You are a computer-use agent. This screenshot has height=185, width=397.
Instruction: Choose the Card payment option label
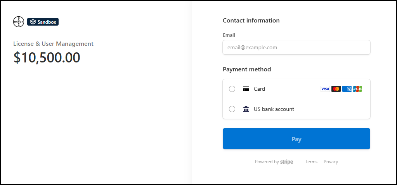259,89
